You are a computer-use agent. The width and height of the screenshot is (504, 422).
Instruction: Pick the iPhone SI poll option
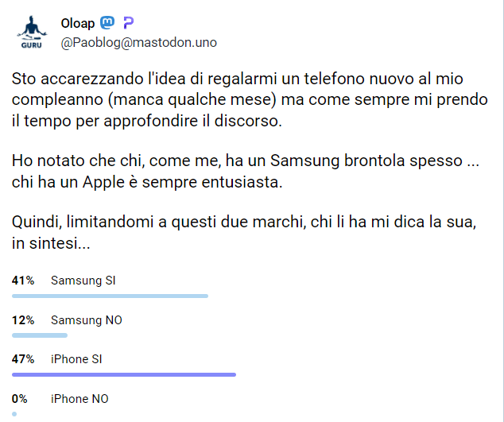[76, 359]
